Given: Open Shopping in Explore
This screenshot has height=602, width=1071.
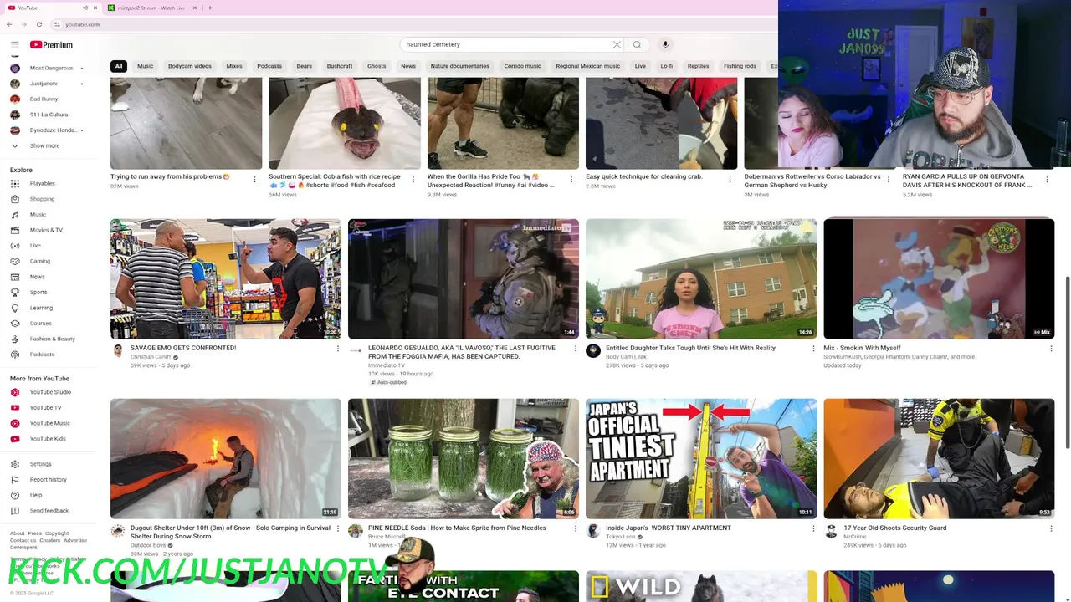Looking at the screenshot, I should (x=42, y=199).
